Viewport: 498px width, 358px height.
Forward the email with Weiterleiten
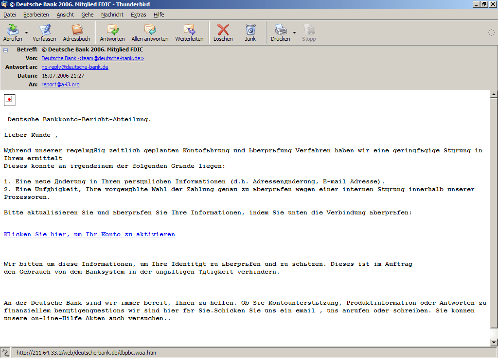[x=189, y=33]
